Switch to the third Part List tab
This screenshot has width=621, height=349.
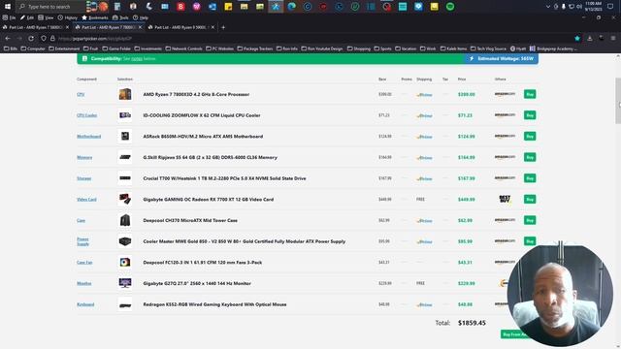(x=180, y=27)
